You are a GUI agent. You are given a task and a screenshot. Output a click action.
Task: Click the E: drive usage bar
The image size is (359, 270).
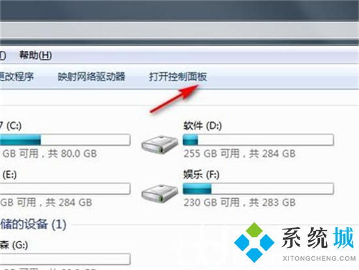pyautogui.click(x=65, y=188)
